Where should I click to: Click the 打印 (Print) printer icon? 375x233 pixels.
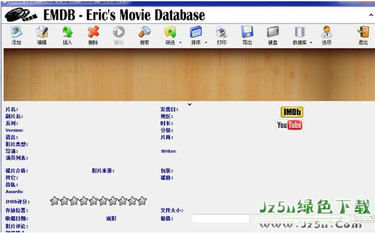221,32
